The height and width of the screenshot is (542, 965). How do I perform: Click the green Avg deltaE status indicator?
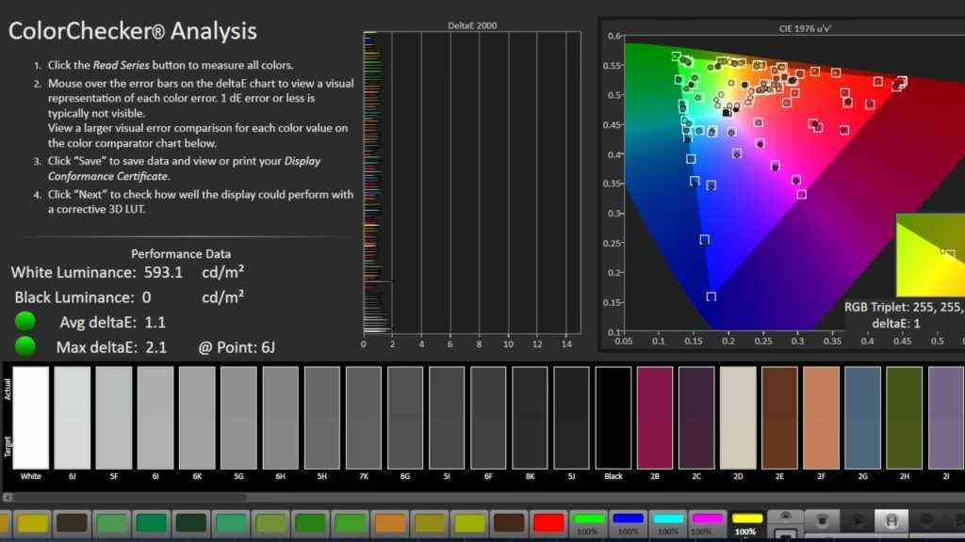pos(25,322)
